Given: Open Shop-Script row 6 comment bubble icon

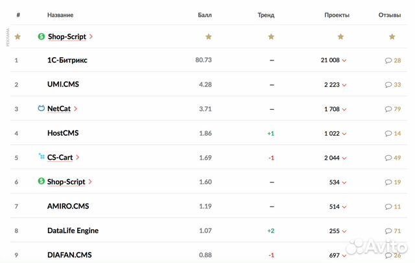Looking at the screenshot, I should tap(388, 182).
